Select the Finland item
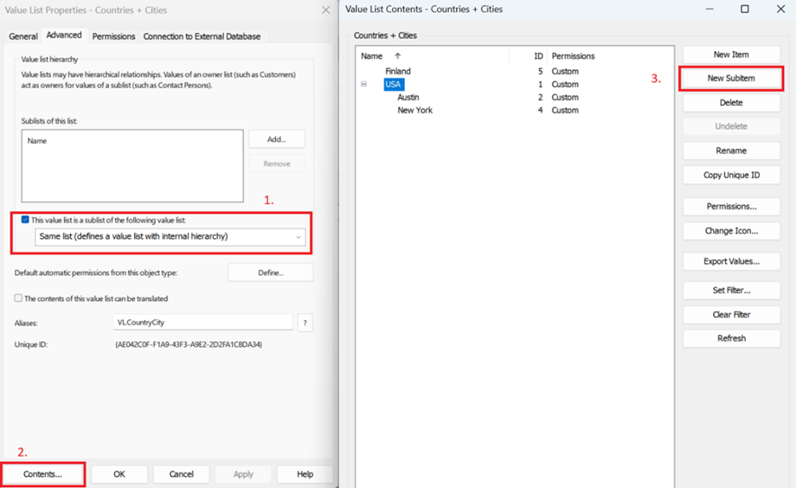Viewport: 796px width, 488px height. pos(398,71)
